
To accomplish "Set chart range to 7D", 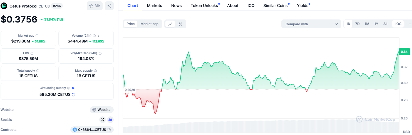I will coord(358,24).
